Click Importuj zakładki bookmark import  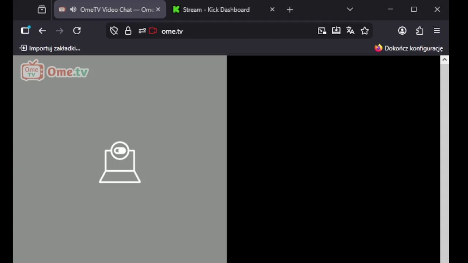50,48
